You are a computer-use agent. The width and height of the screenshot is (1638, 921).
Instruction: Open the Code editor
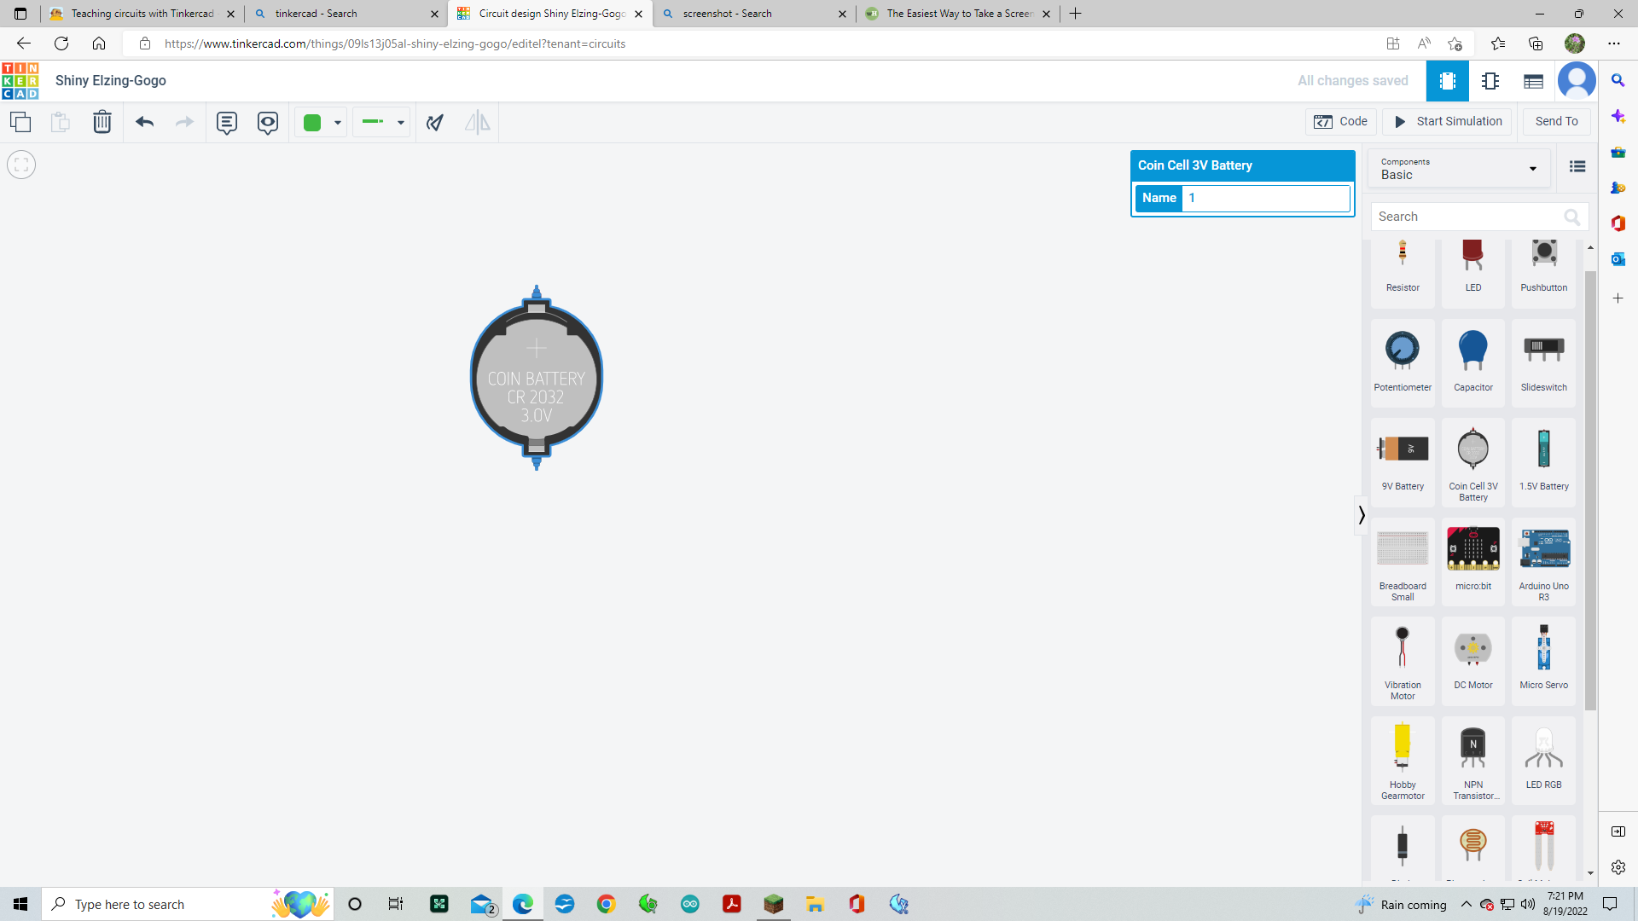click(x=1340, y=121)
